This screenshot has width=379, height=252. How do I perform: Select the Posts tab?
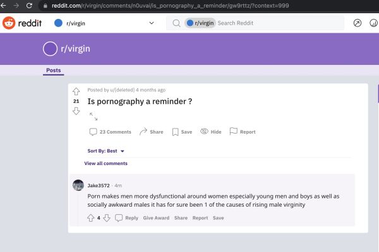[x=54, y=71]
